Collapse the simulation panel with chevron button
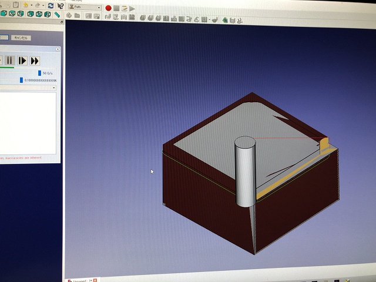Screen dimensions: 376x282 58,50
